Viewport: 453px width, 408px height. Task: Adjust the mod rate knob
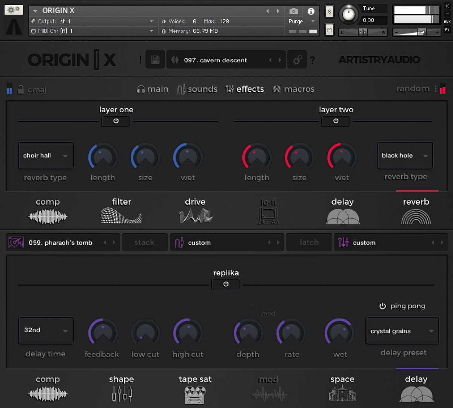pyautogui.click(x=291, y=333)
